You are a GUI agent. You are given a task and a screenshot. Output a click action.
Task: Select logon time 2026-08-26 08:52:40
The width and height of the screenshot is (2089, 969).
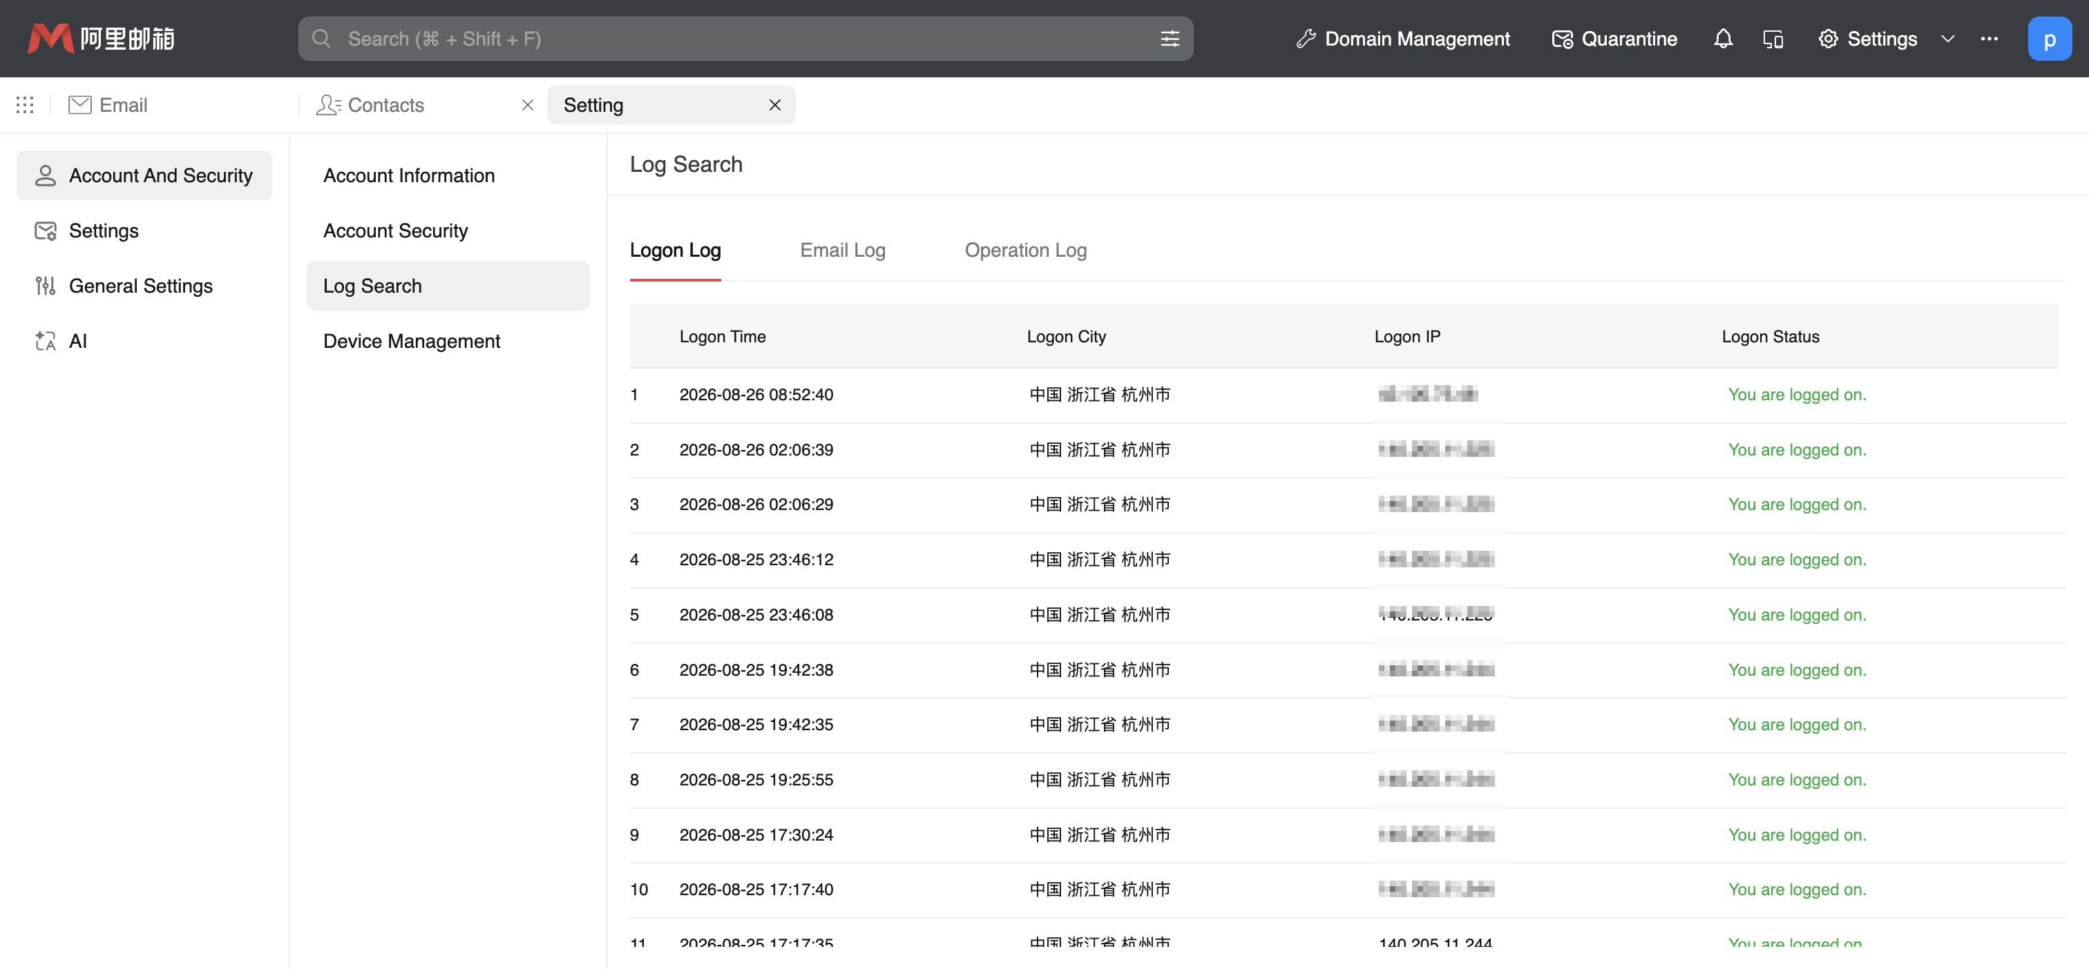pyautogui.click(x=756, y=395)
